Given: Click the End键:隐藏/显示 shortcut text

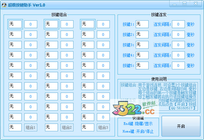Looking at the screenshot, I should (x=138, y=124).
